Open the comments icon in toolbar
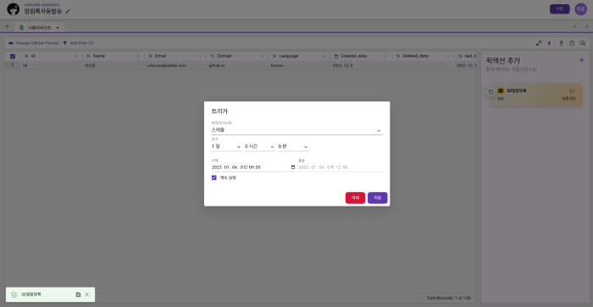 (583, 43)
